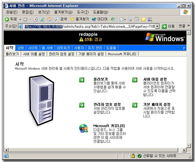
Task: Switch to the 웹 서버 tab
Action: point(47,48)
